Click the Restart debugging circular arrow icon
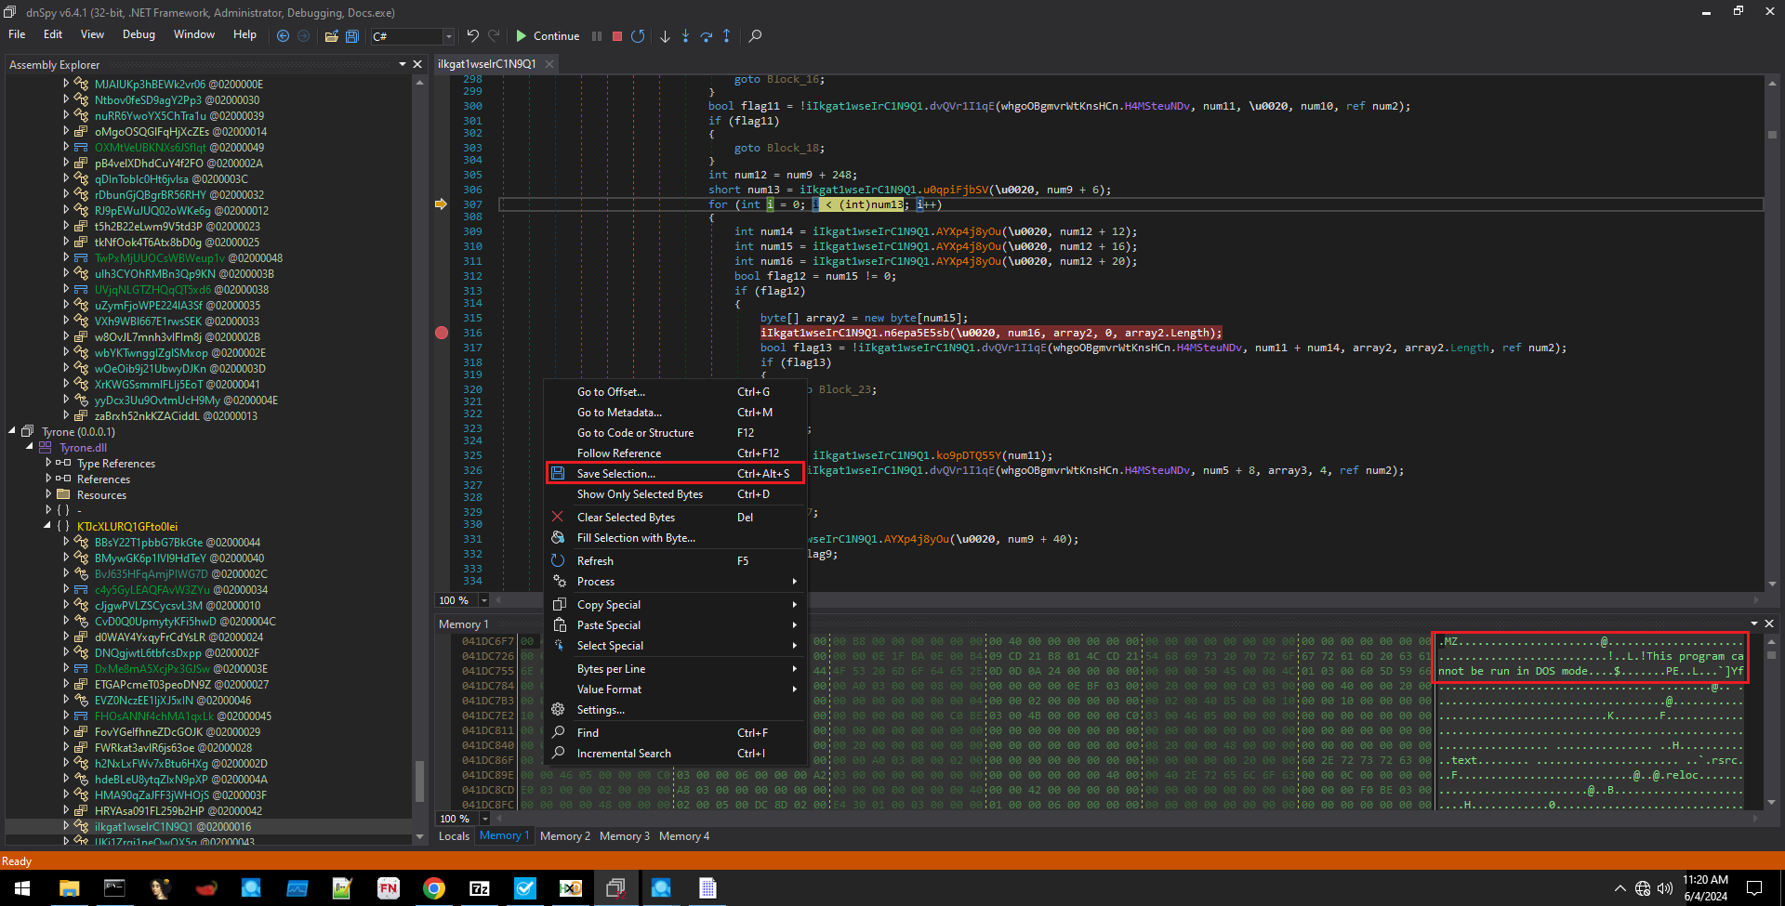Screen dimensions: 1785x906 (638, 36)
